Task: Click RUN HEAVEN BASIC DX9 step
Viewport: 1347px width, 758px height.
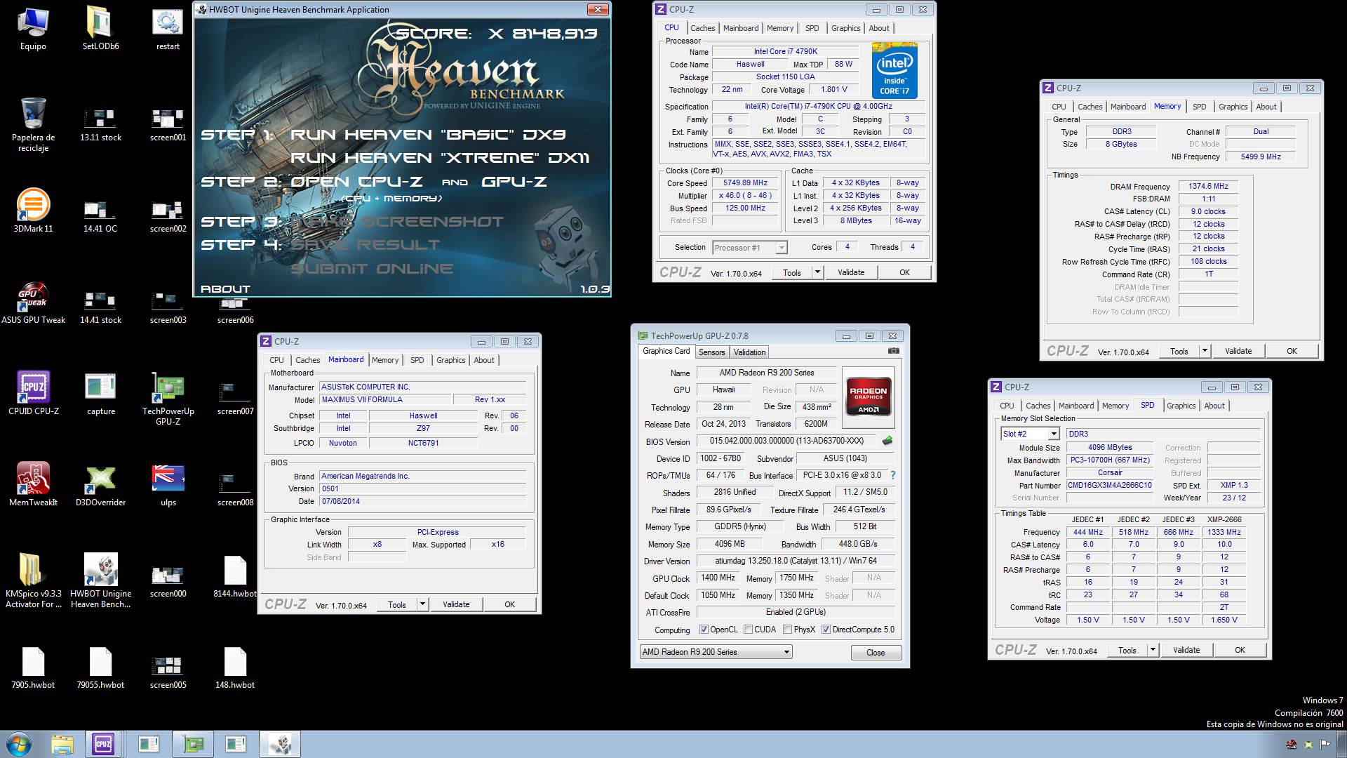Action: [x=428, y=134]
